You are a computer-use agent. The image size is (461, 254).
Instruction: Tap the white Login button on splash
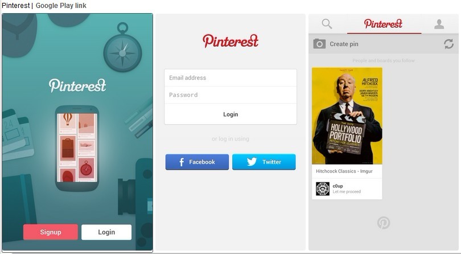point(106,232)
